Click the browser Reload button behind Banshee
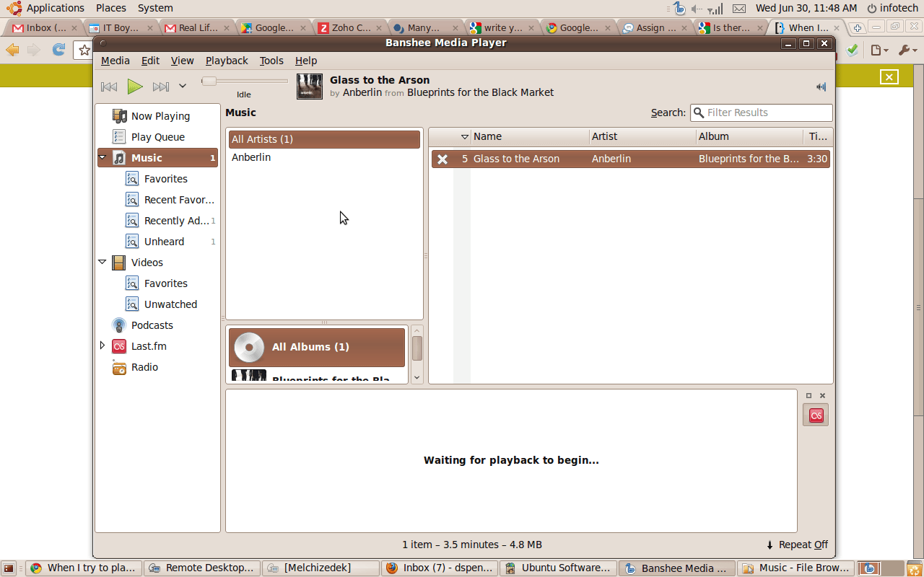Screen dimensions: 924x577 (x=58, y=50)
